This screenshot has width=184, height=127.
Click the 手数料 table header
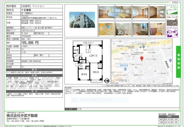(x=169, y=117)
